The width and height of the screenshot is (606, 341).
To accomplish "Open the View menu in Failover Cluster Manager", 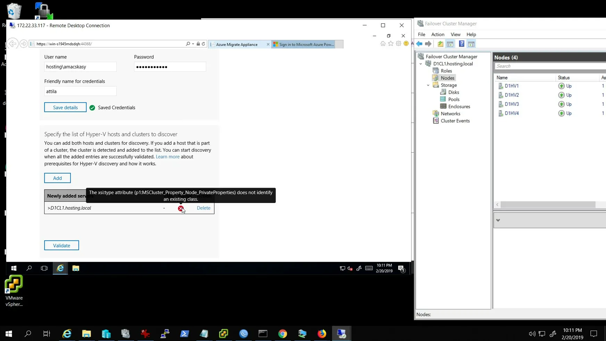I will pos(455,34).
